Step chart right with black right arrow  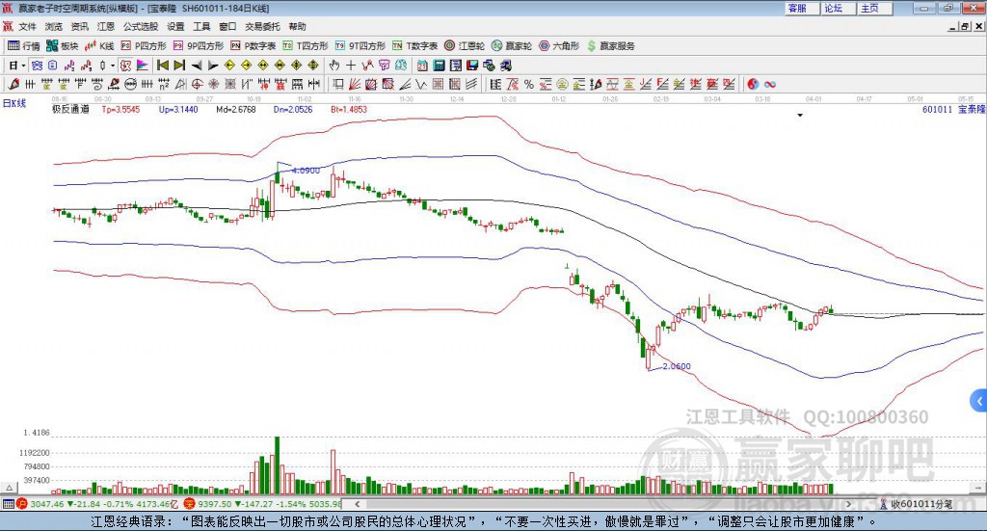213,66
